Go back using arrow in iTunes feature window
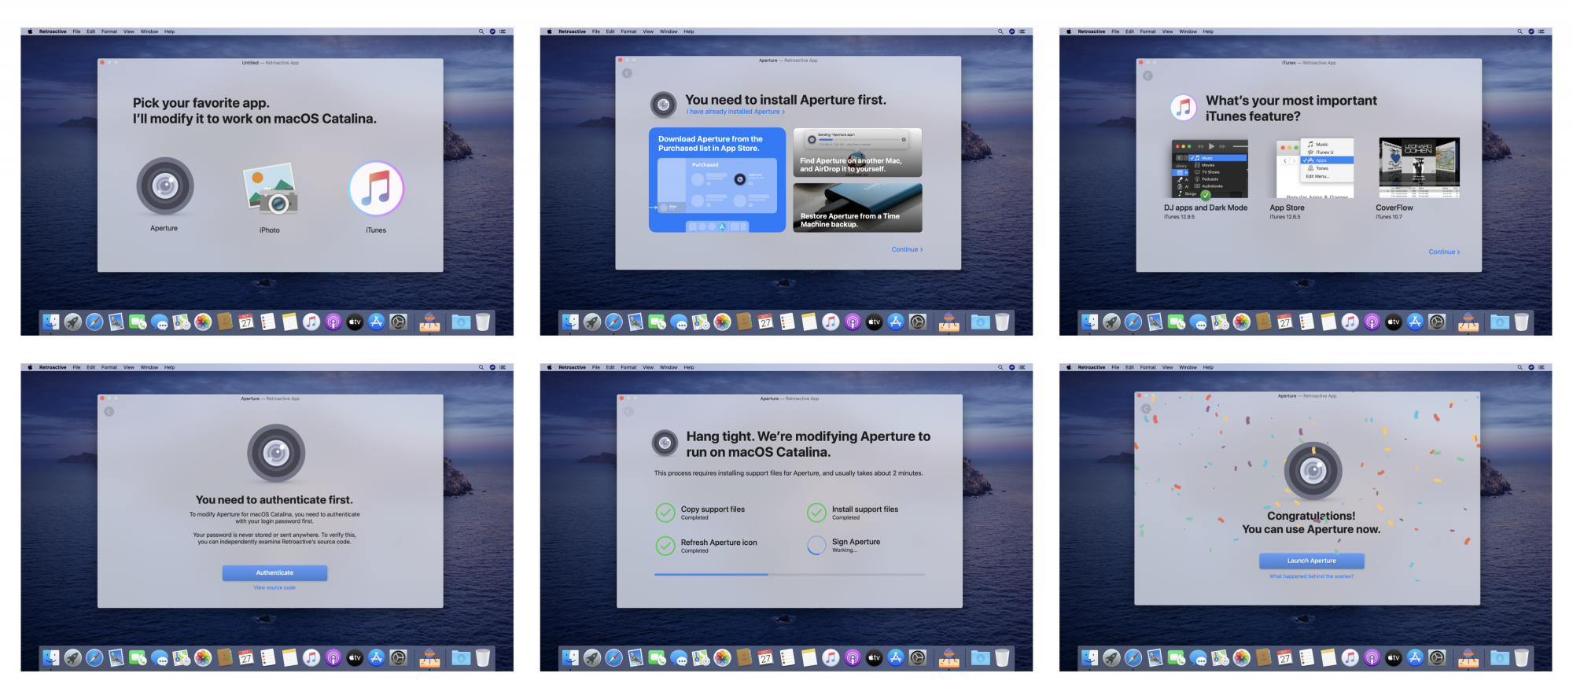1573x699 pixels. coord(1148,75)
